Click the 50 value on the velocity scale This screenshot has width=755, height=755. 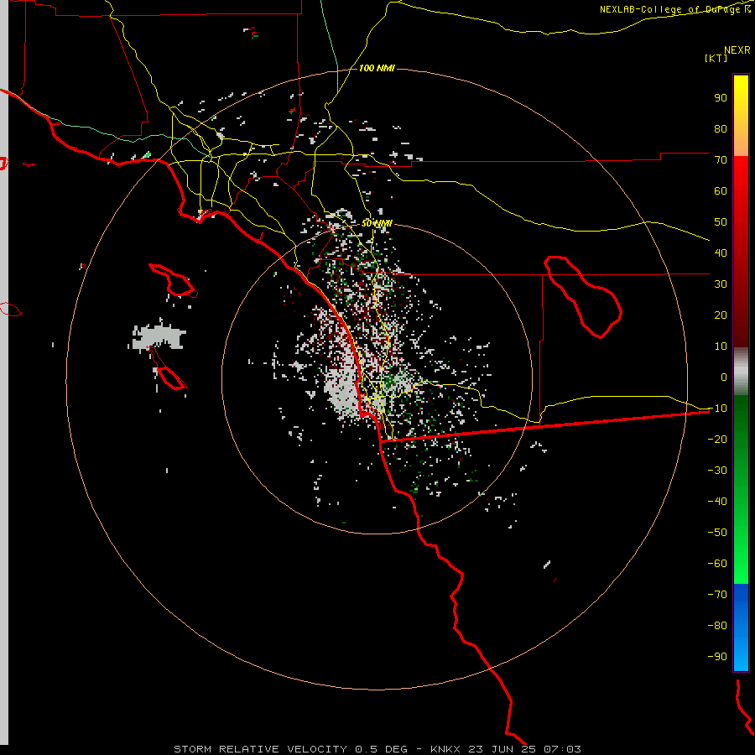(x=721, y=222)
